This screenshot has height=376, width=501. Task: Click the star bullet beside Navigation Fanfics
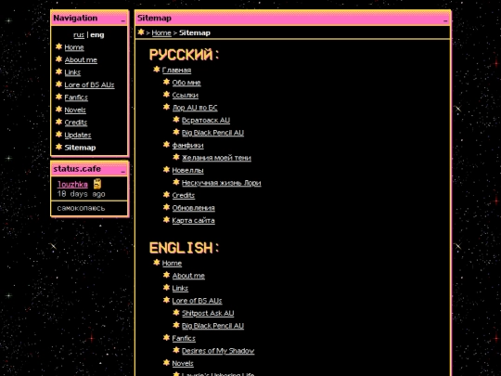click(x=58, y=97)
